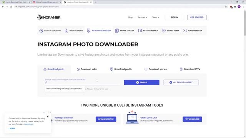Close the first browser tab
246x138 pixels.
(30, 2)
